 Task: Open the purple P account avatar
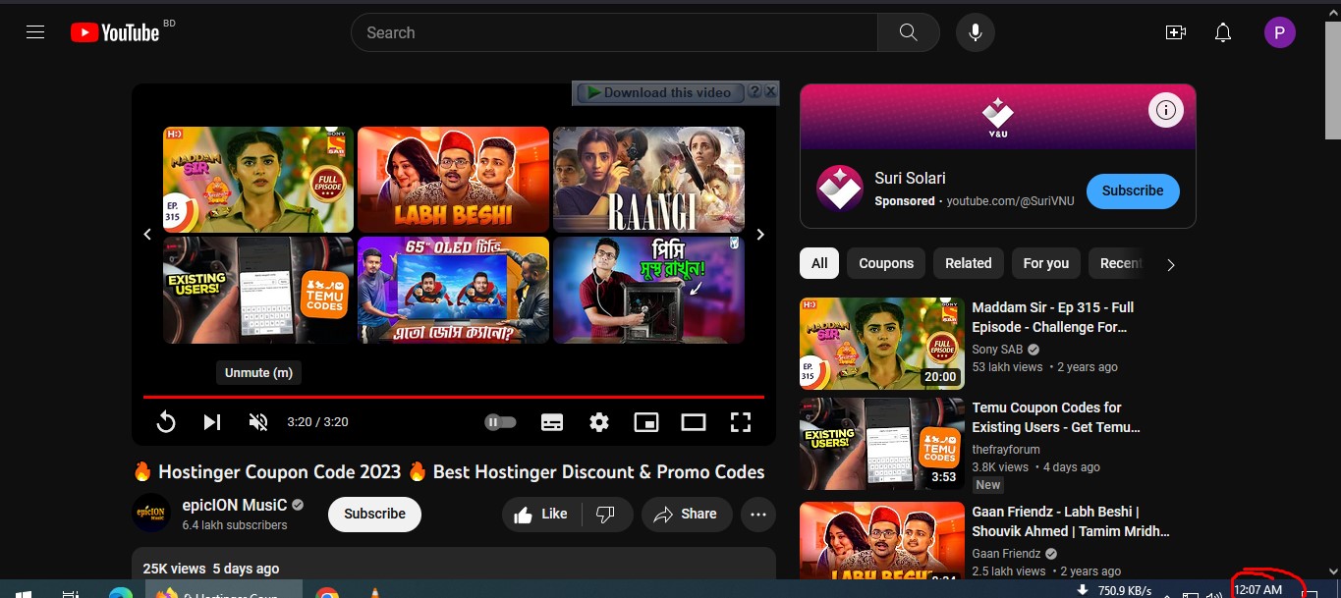tap(1279, 32)
